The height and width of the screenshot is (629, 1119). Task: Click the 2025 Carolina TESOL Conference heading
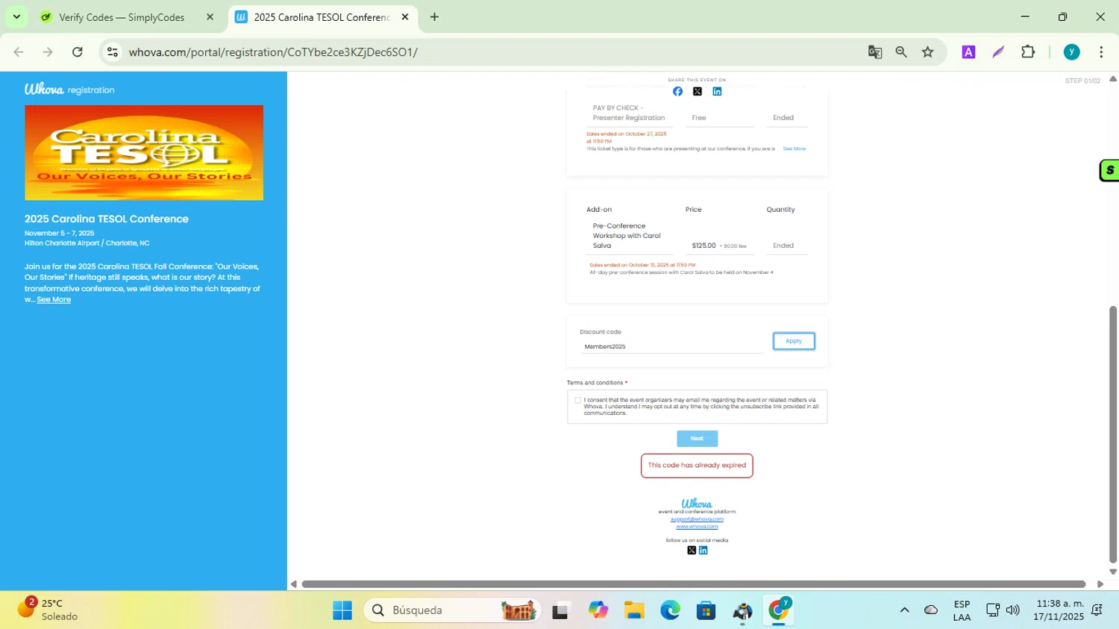107,219
